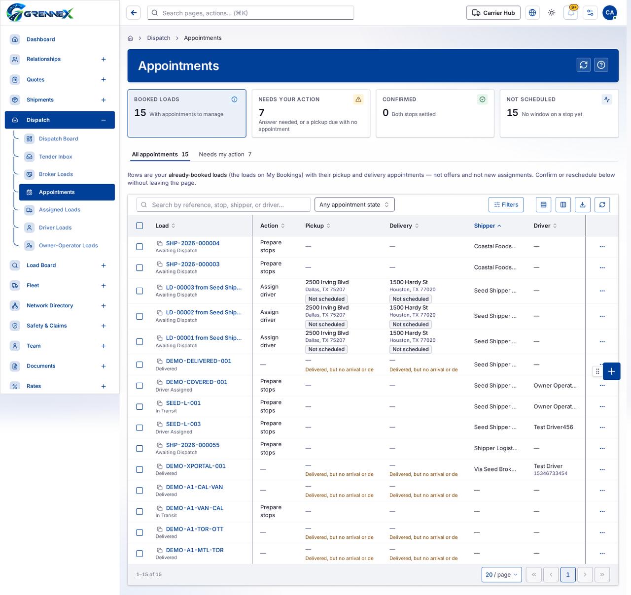Select the DEMO-DELIVERED-001 row checkbox
Image resolution: width=631 pixels, height=595 pixels.
coord(140,365)
